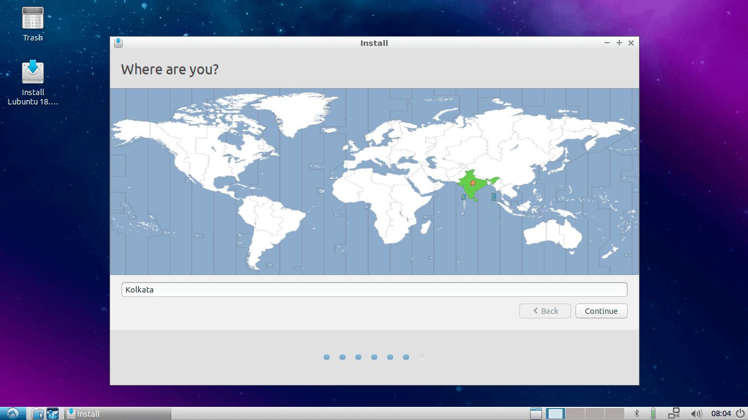Launch the PCManFM file manager from taskbar
Screen dimensions: 748x420
click(x=36, y=413)
